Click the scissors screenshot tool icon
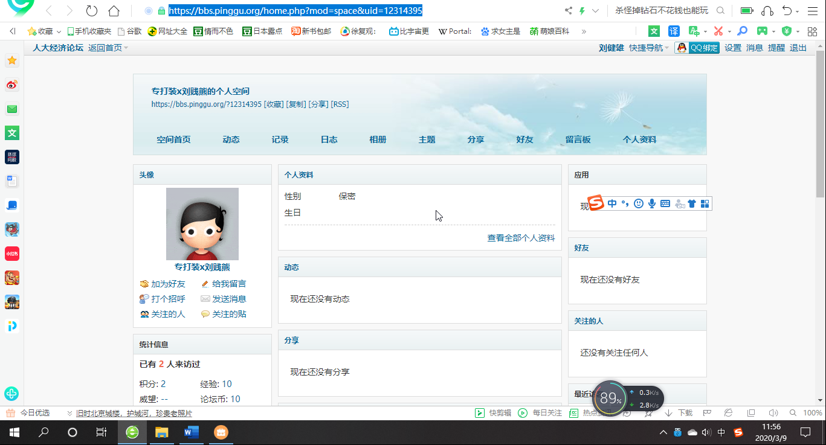The height and width of the screenshot is (445, 826). pyautogui.click(x=718, y=31)
